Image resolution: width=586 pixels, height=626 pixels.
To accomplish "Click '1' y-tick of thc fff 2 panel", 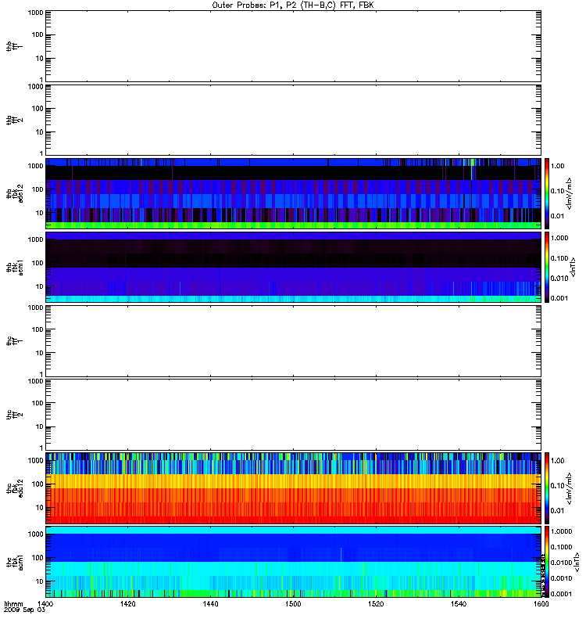I will 41,448.
